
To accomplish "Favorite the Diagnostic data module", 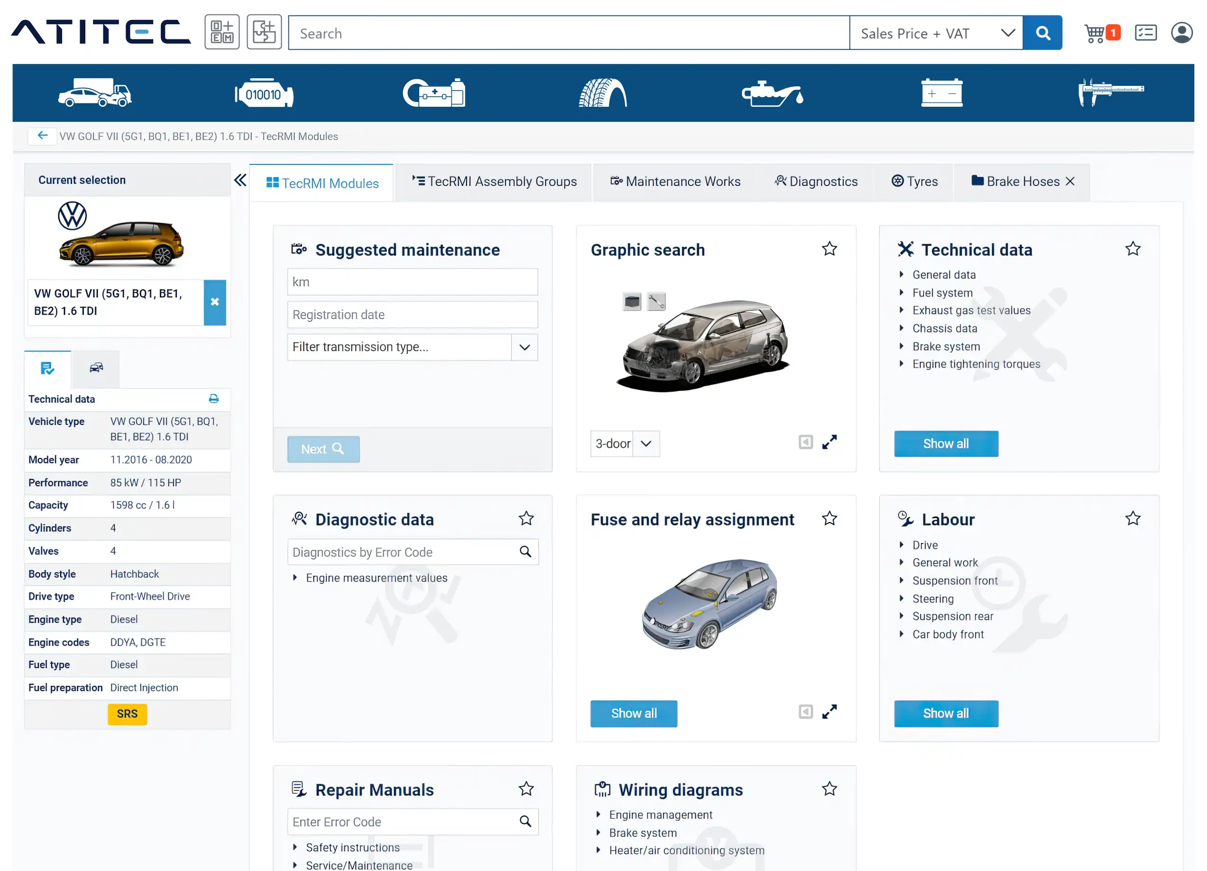I will [x=526, y=519].
